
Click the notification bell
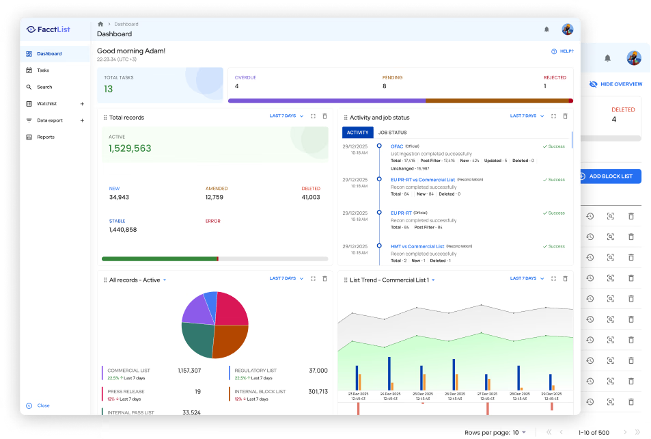[x=545, y=29]
